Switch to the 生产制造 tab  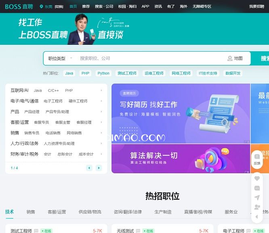163,212
